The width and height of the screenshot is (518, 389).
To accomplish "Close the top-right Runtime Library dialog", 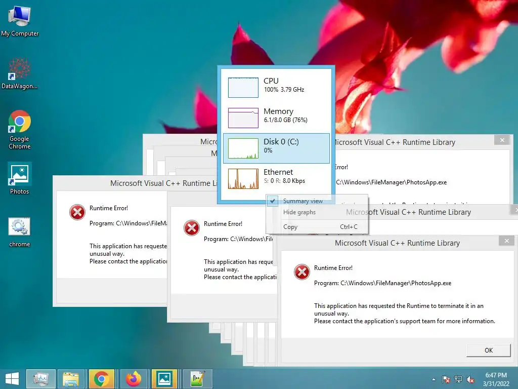I will click(502, 140).
